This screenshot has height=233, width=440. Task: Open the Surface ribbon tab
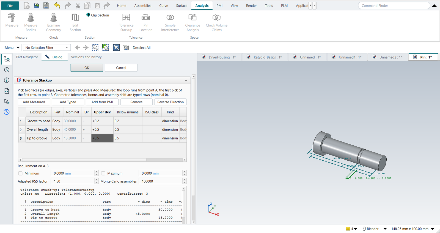pos(182,5)
